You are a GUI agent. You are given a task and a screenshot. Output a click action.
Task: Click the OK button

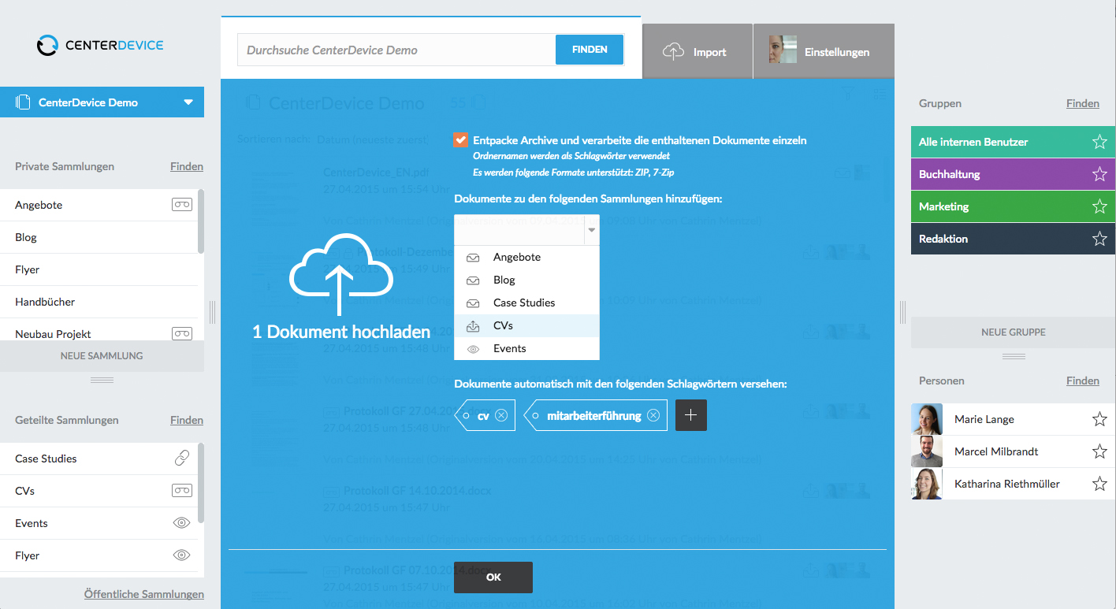pyautogui.click(x=493, y=577)
